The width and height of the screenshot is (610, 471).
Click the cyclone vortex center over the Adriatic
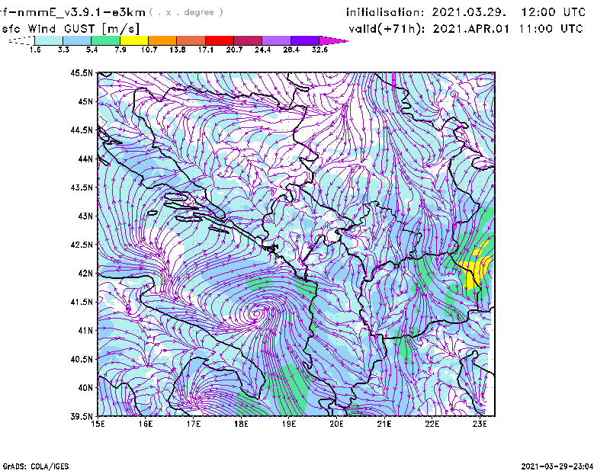click(256, 313)
